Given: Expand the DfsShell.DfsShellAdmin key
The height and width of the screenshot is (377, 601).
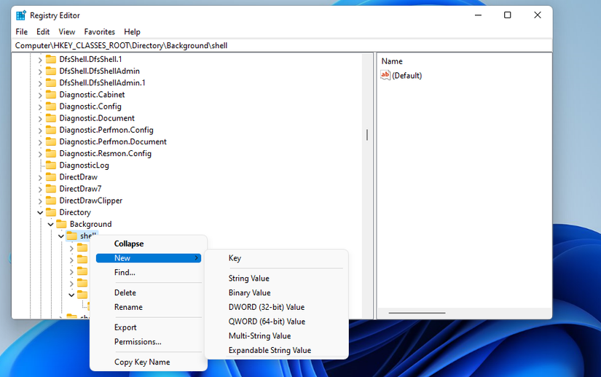Looking at the screenshot, I should click(x=40, y=71).
